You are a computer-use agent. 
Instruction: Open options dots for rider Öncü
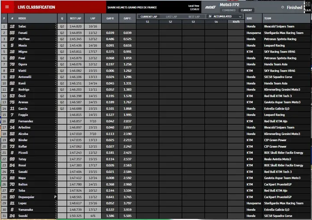pyautogui.click(x=56, y=96)
